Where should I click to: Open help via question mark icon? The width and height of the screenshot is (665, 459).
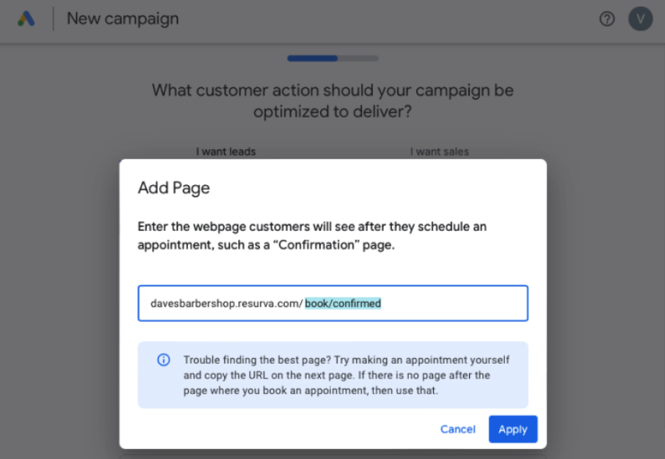pos(607,19)
